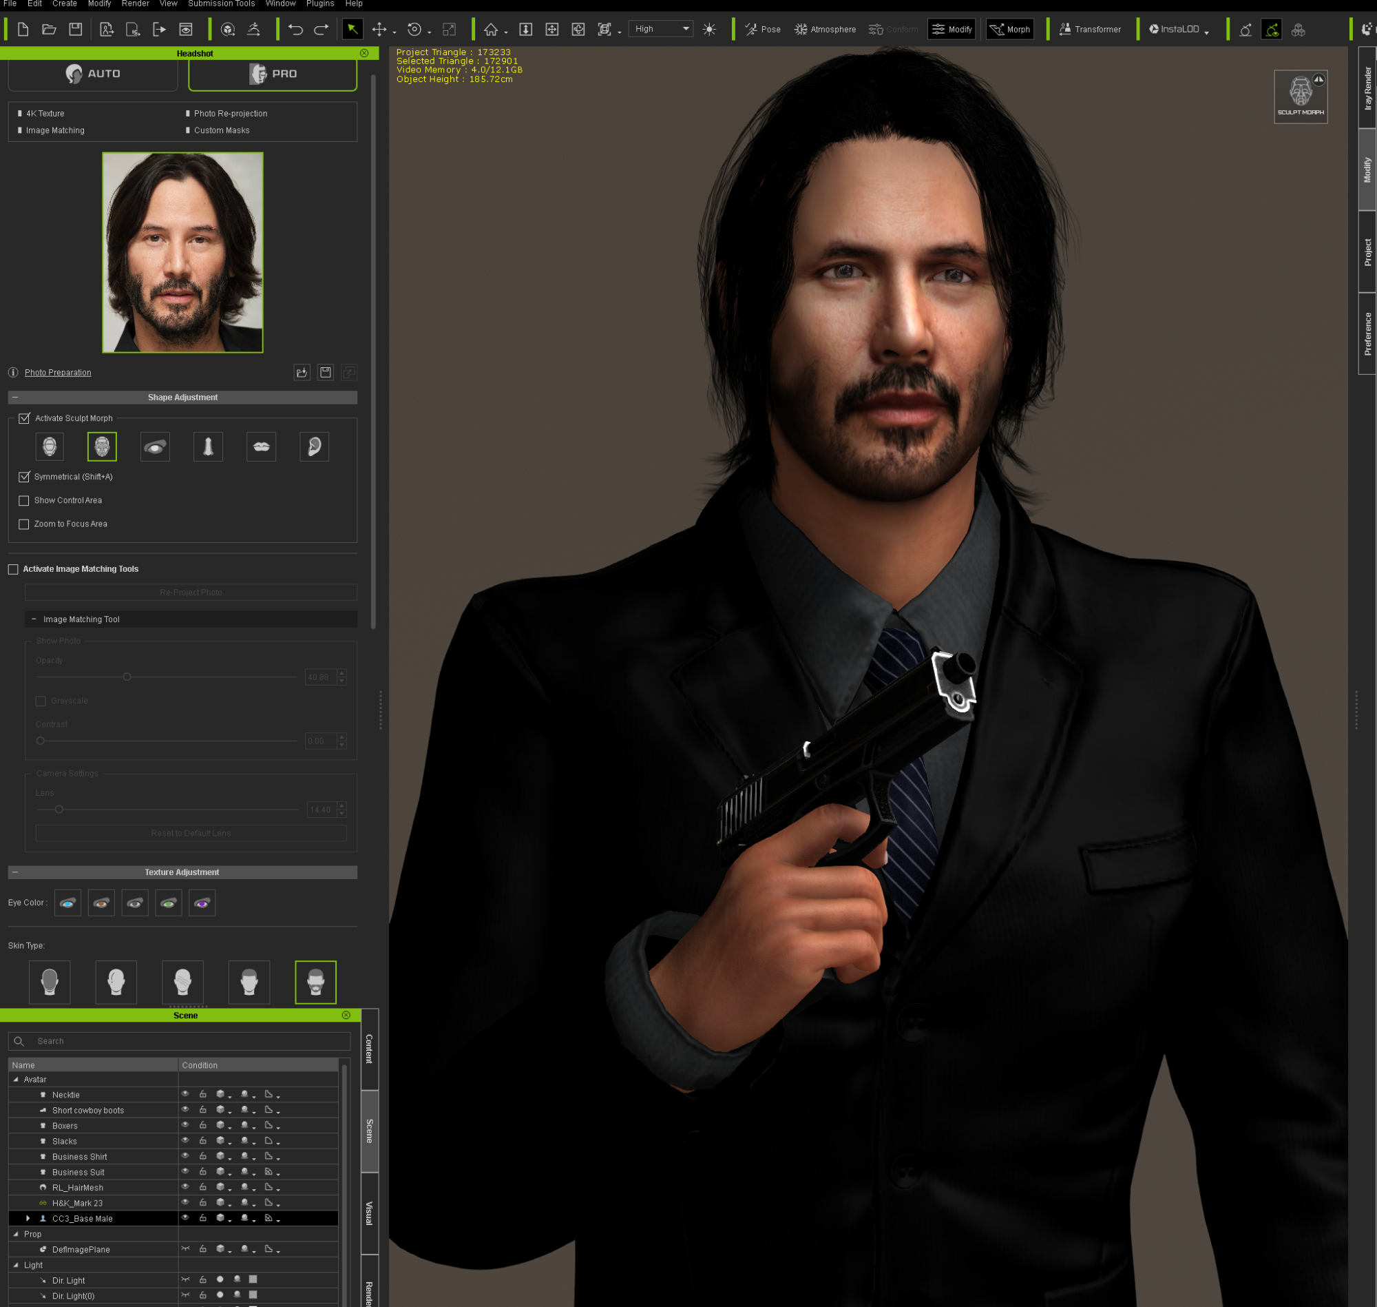Image resolution: width=1377 pixels, height=1307 pixels.
Task: Open the High quality dropdown
Action: [x=660, y=28]
